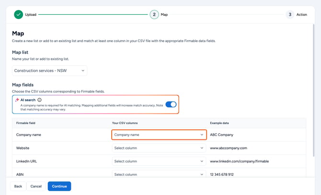This screenshot has height=195, width=321.
Task: Click the 'Website' Firmable field cell
Action: (x=23, y=148)
